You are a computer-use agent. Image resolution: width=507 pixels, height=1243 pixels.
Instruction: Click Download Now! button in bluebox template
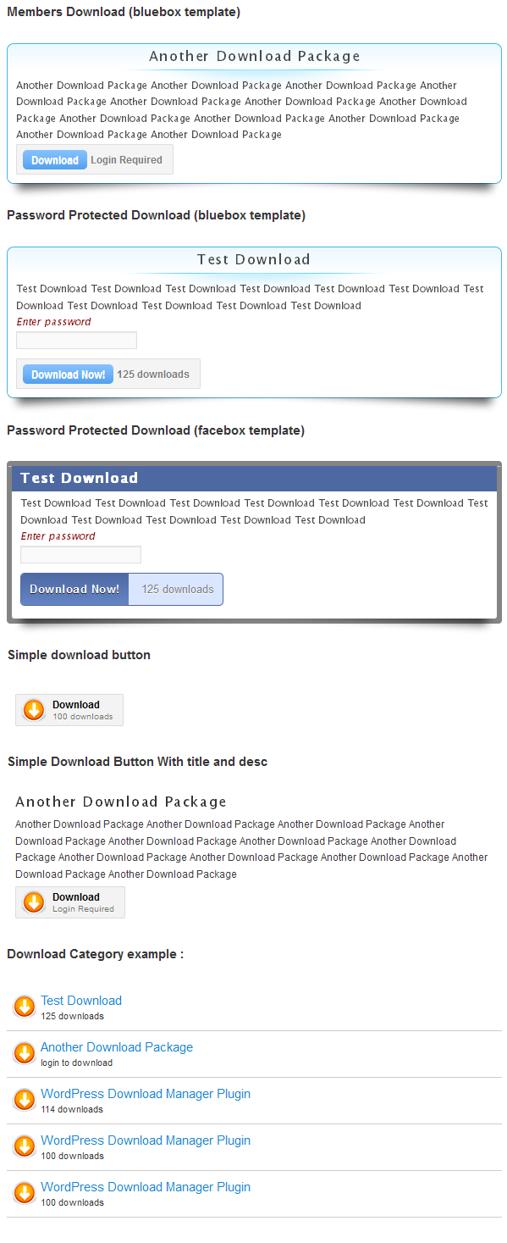tap(68, 375)
